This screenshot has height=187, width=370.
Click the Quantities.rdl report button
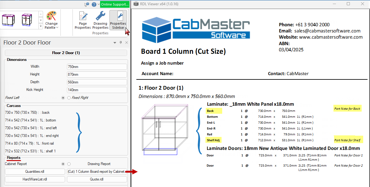coord(35,172)
